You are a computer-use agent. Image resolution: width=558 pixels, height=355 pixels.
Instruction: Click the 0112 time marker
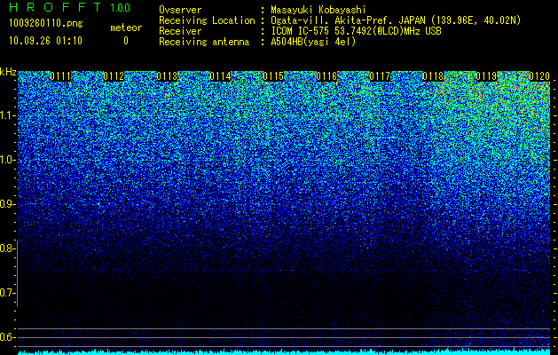click(x=114, y=76)
